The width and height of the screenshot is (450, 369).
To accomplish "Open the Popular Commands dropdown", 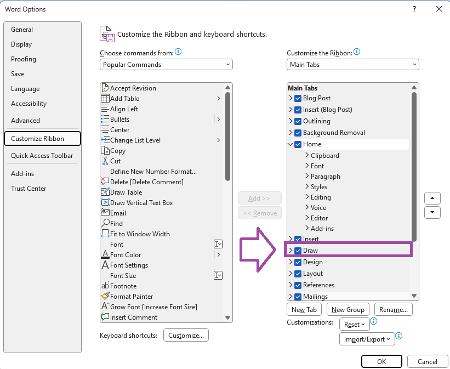I will tap(166, 64).
